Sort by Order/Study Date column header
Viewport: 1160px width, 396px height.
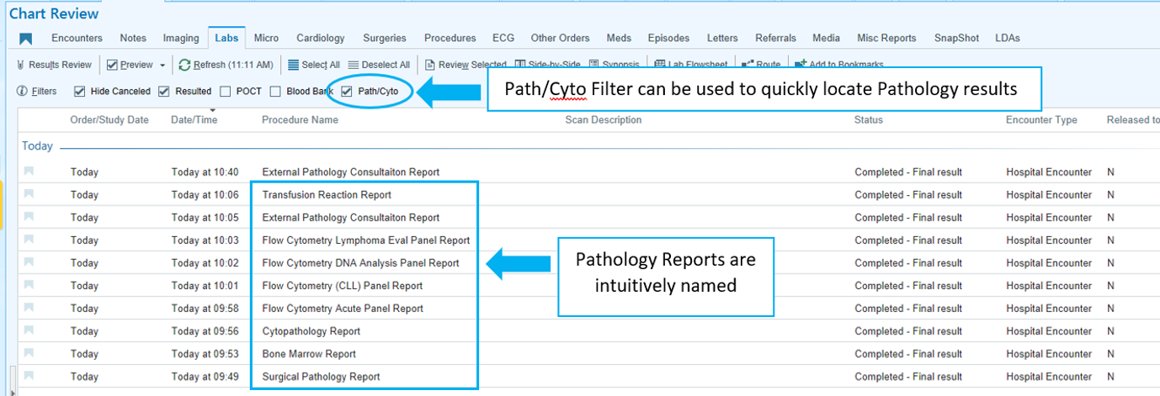click(x=109, y=120)
